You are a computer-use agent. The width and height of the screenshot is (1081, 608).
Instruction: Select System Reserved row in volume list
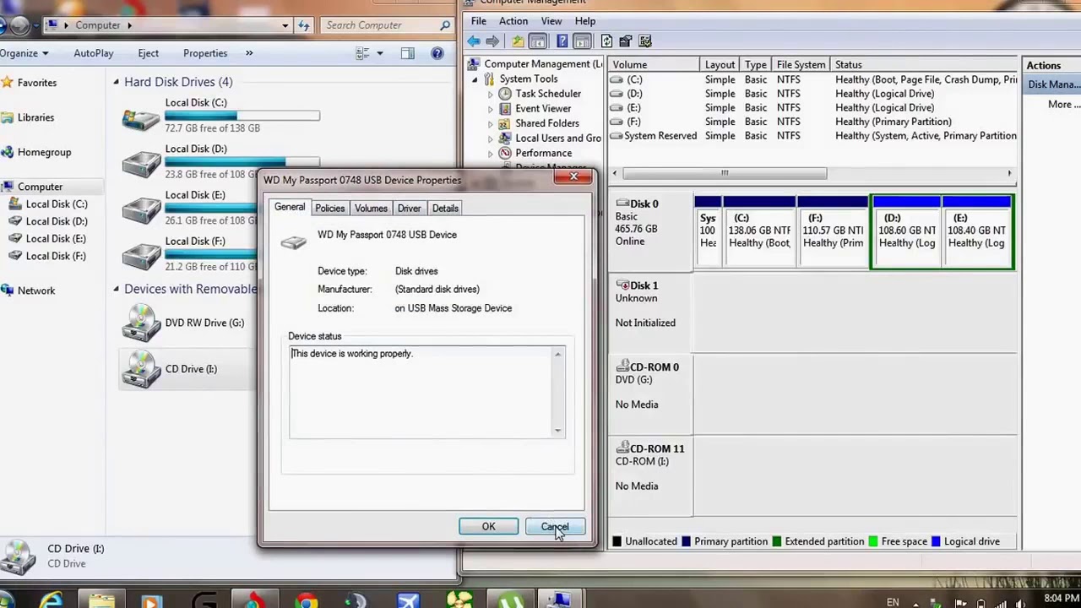point(812,136)
